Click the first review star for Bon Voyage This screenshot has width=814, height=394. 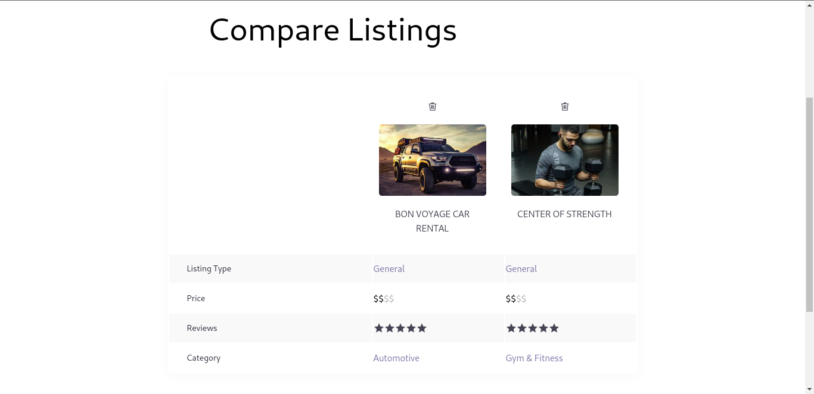coord(379,328)
